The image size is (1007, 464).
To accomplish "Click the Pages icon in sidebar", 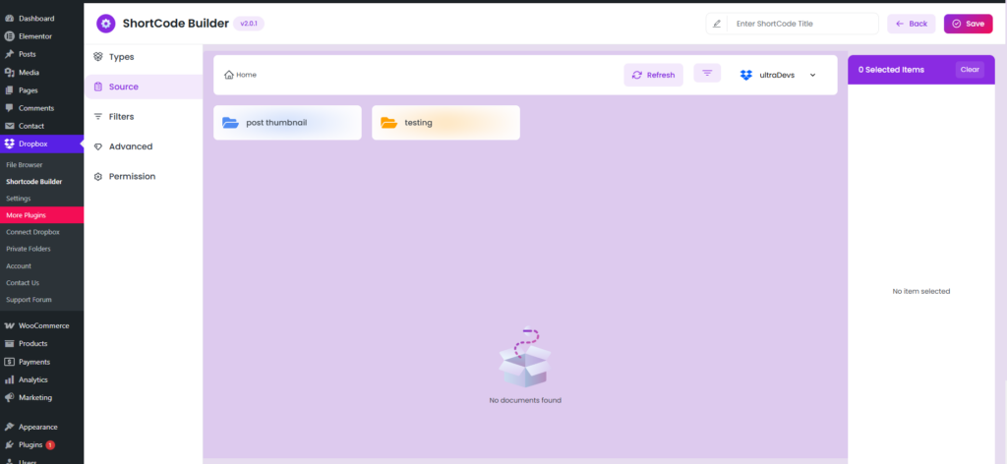I will (10, 90).
